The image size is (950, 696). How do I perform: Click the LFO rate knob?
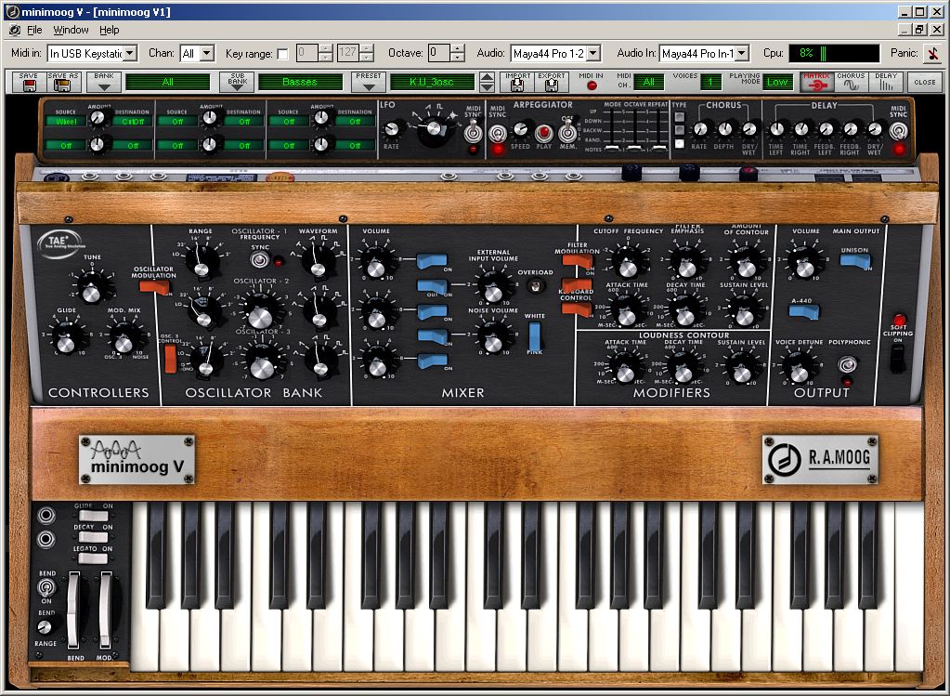pyautogui.click(x=392, y=128)
